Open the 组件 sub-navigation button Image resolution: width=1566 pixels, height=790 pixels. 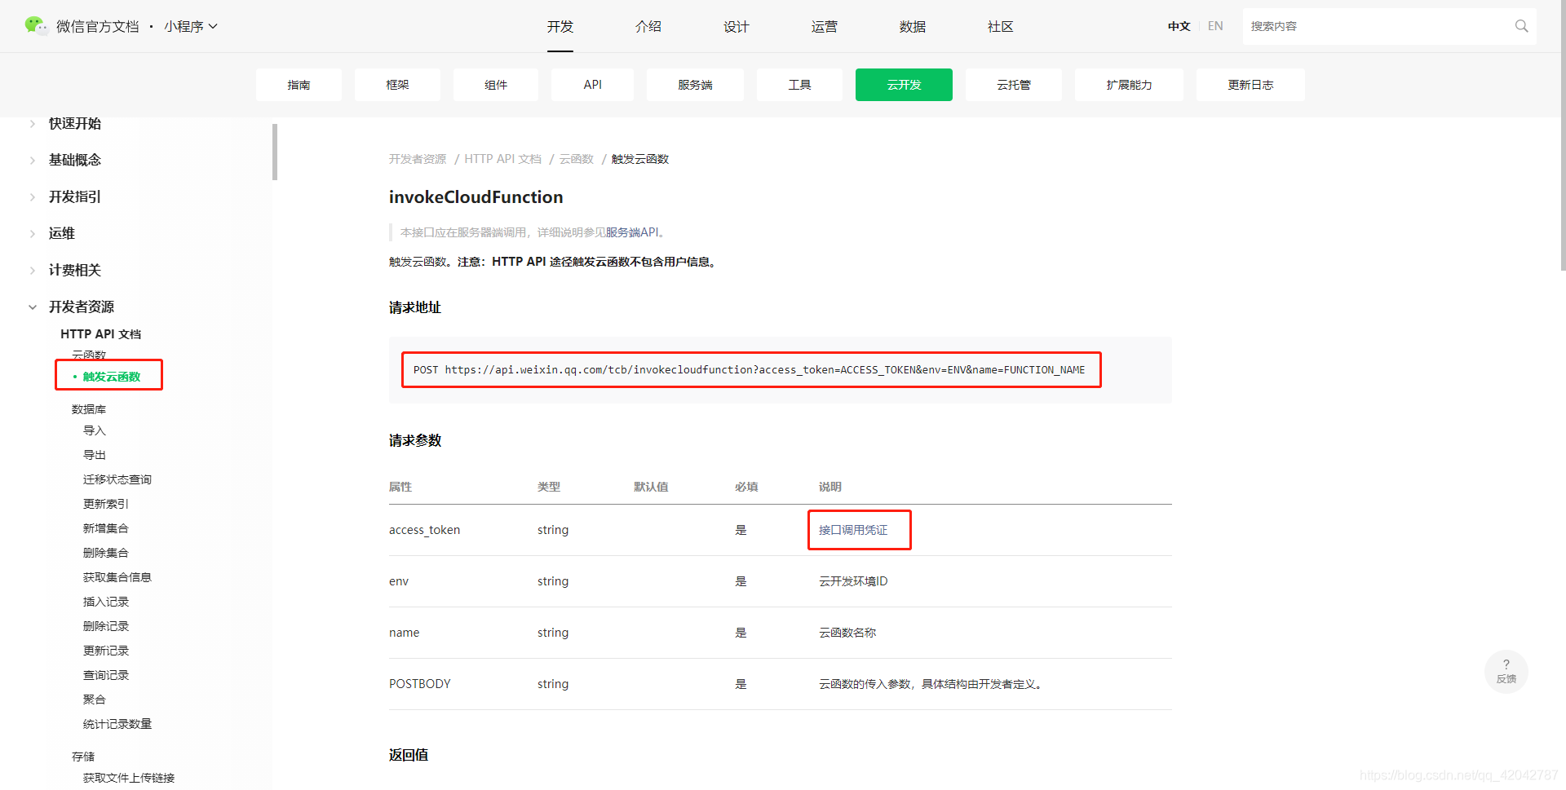coord(496,85)
